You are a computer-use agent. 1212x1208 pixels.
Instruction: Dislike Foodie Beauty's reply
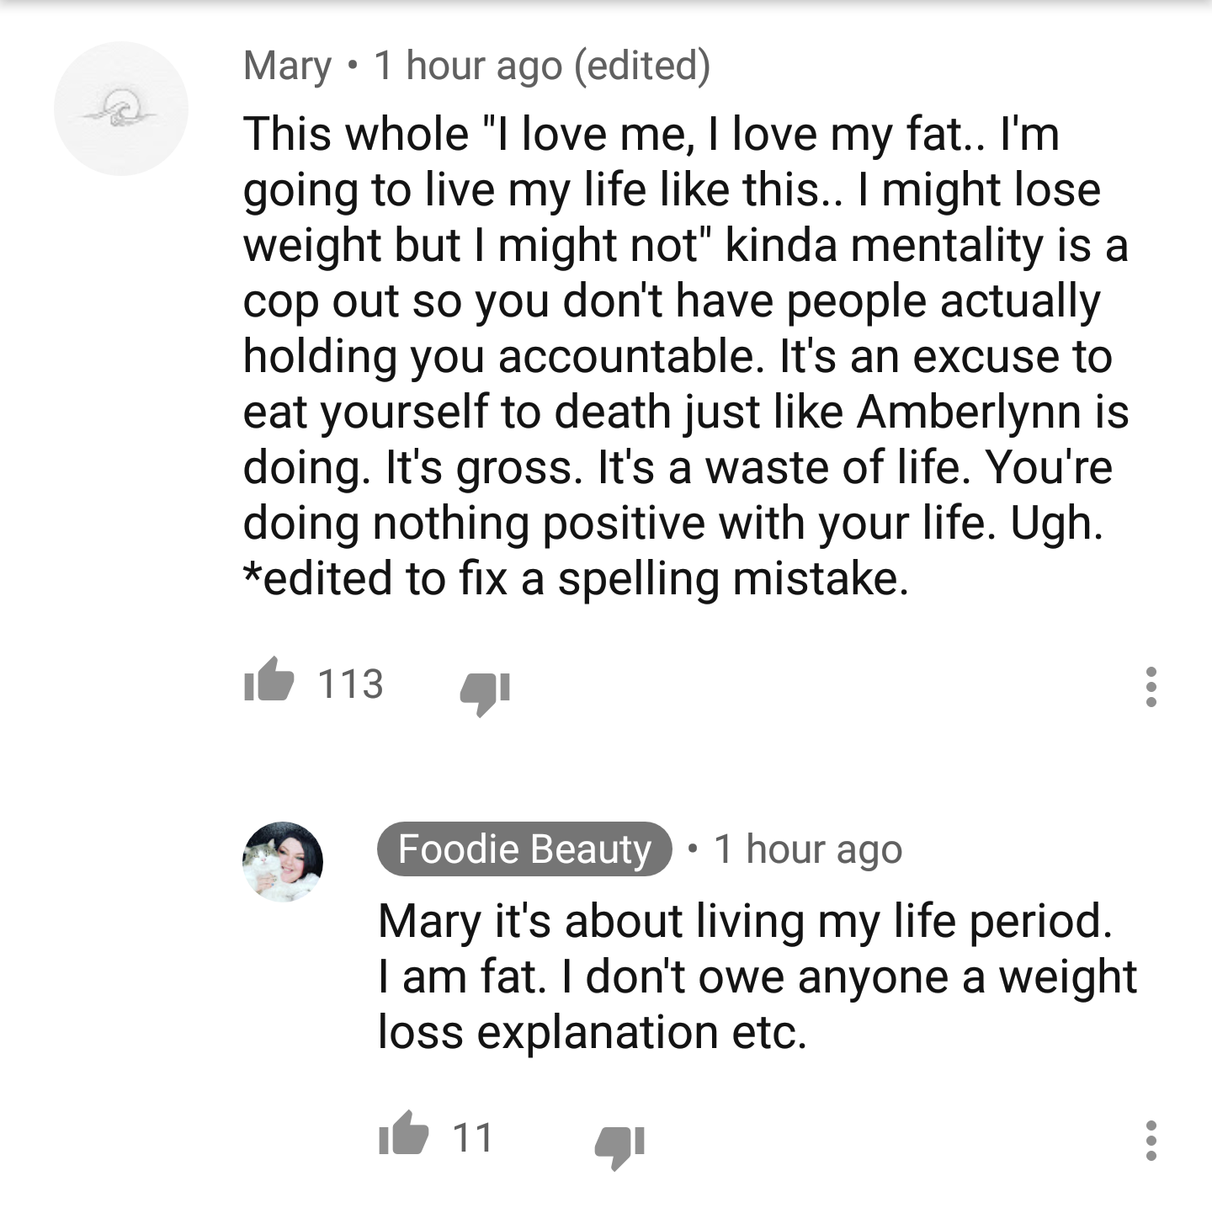(620, 1147)
